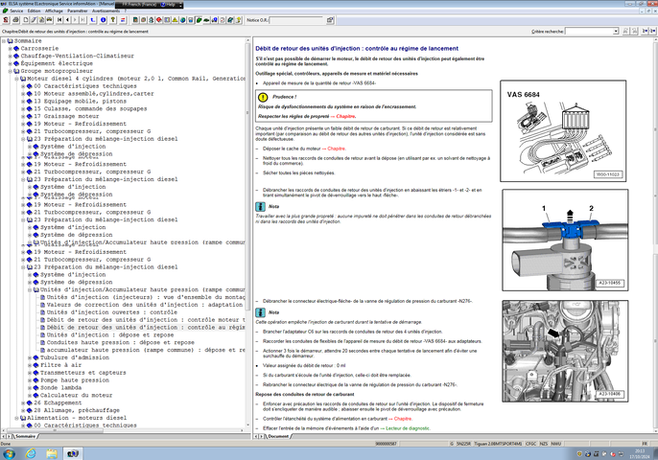Expand the Équipement électrique node
Viewport: 658px width, 460px height.
click(x=10, y=64)
